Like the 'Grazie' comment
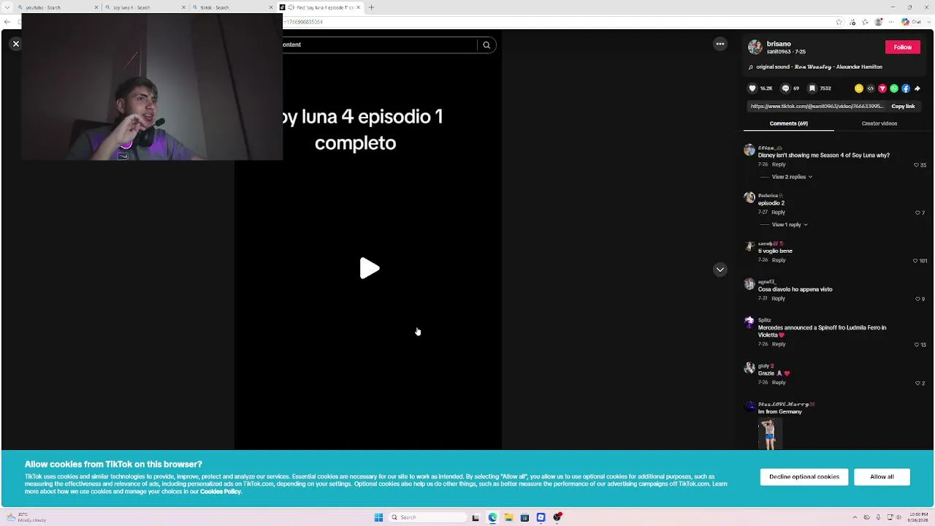 (917, 383)
